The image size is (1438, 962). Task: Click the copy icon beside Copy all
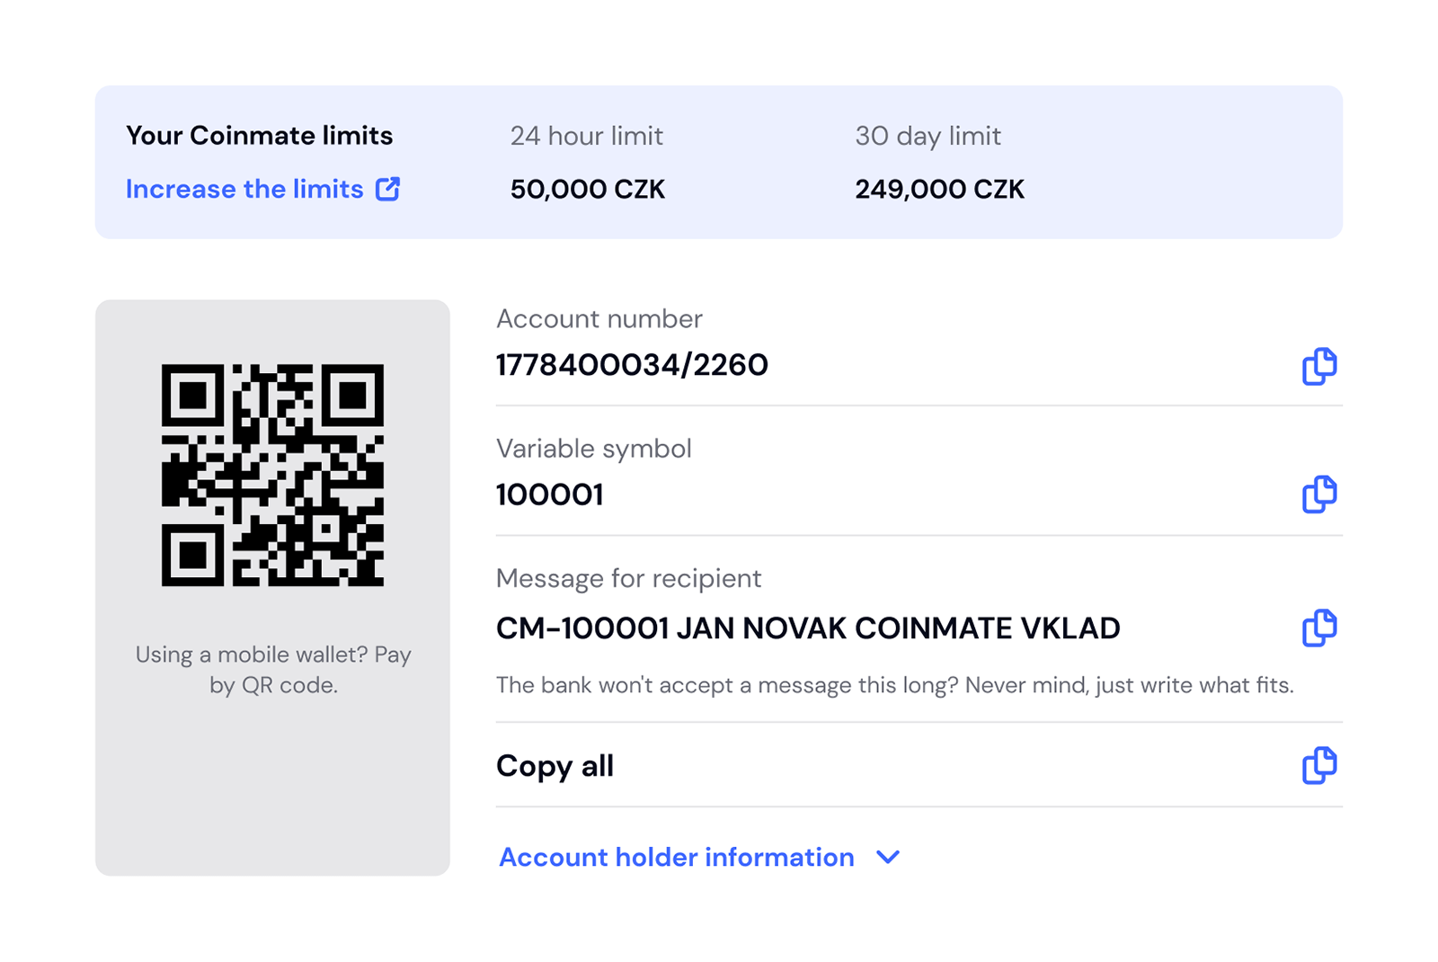pos(1318,765)
